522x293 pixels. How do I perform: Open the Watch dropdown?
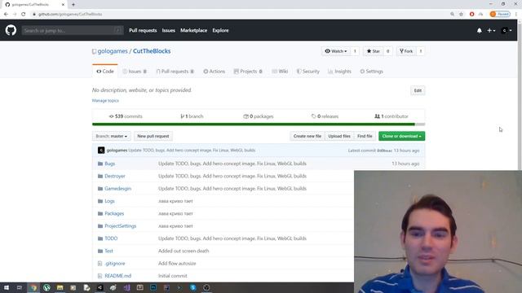(336, 51)
